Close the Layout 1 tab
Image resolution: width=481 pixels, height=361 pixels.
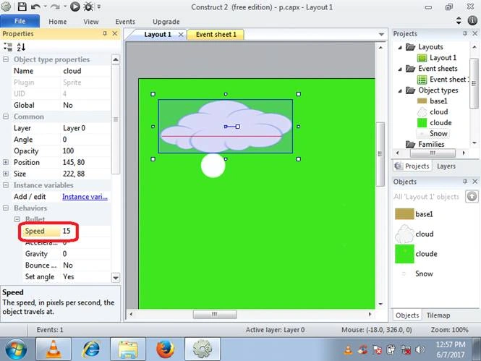pos(181,34)
